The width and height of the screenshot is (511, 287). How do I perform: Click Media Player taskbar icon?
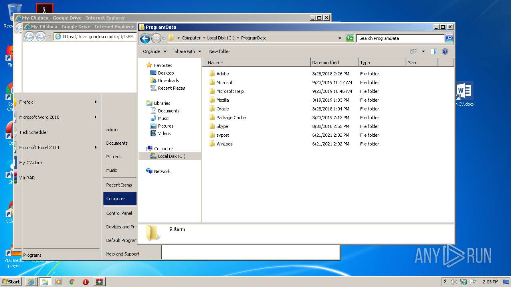[x=59, y=282]
